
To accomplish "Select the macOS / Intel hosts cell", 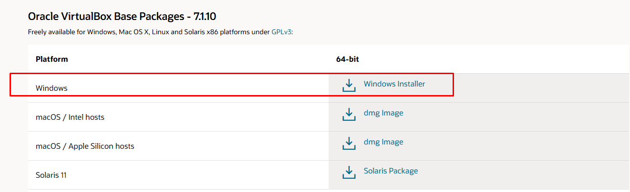I will coord(178,117).
